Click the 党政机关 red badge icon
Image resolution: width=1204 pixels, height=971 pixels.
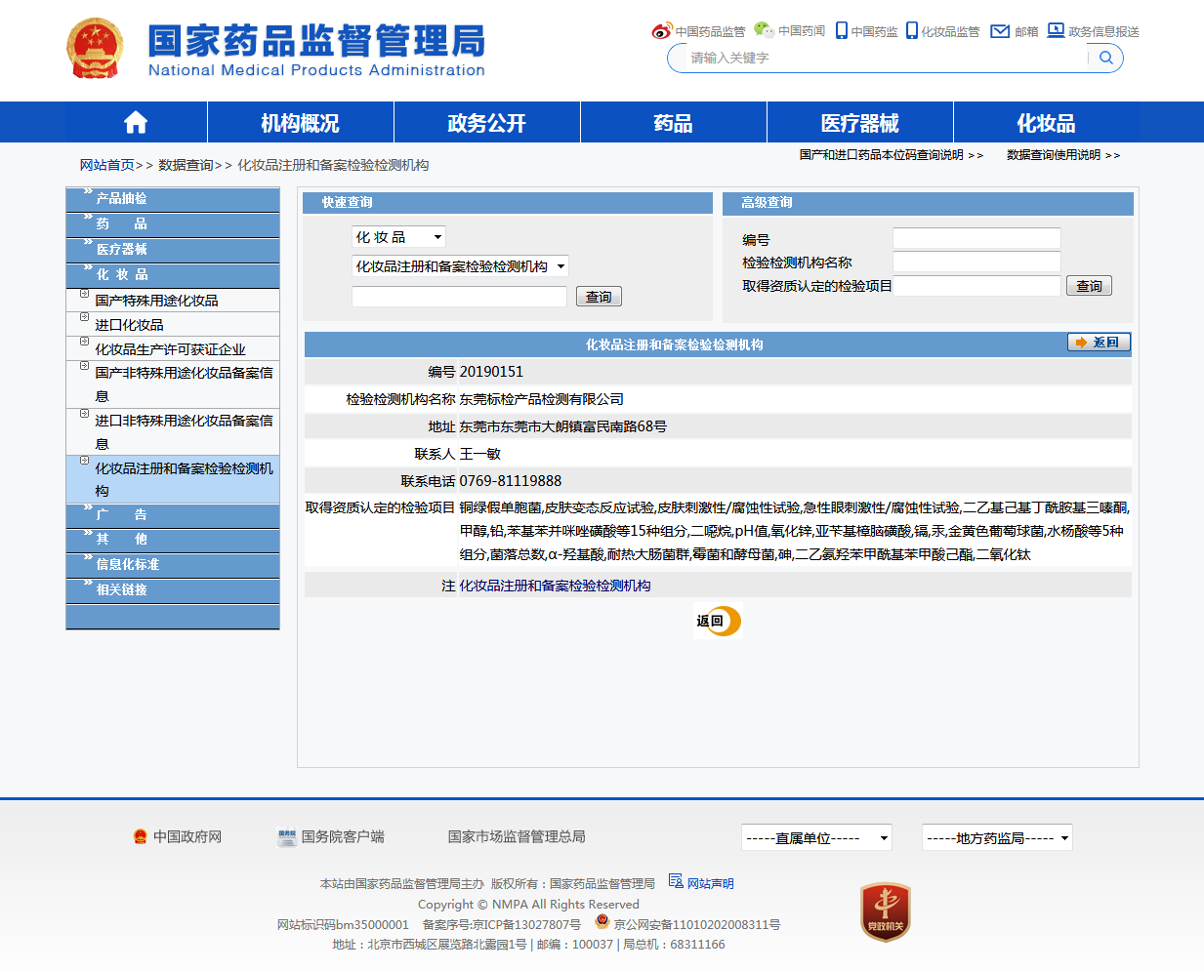(x=886, y=912)
